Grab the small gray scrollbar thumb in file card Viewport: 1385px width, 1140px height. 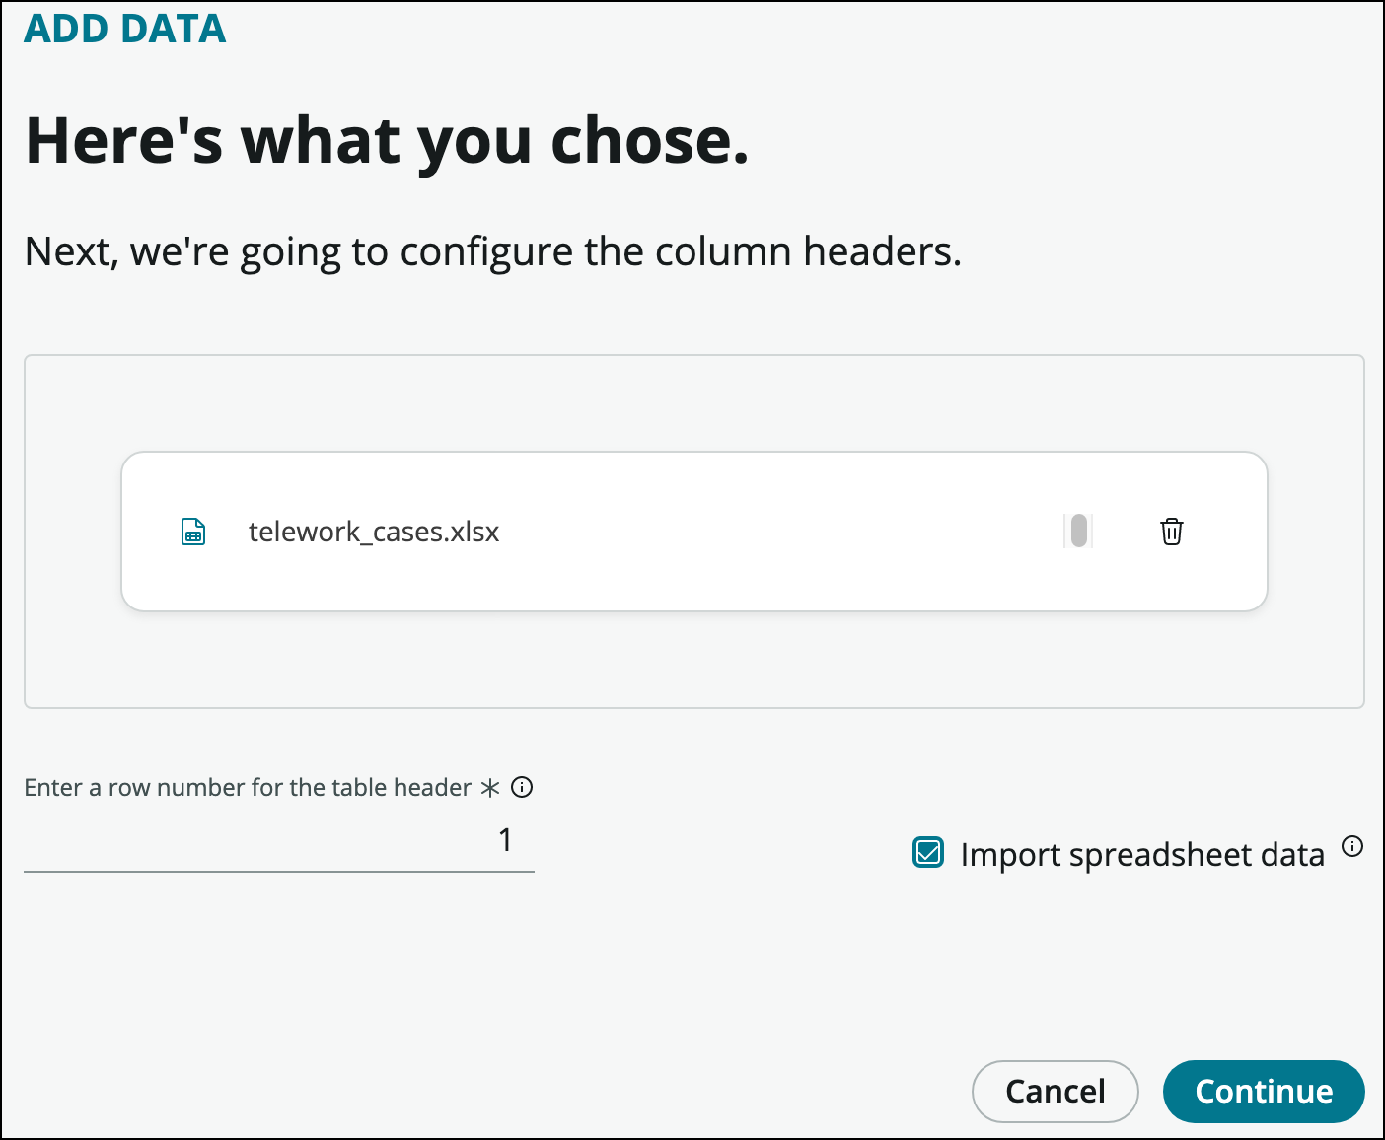coord(1078,531)
